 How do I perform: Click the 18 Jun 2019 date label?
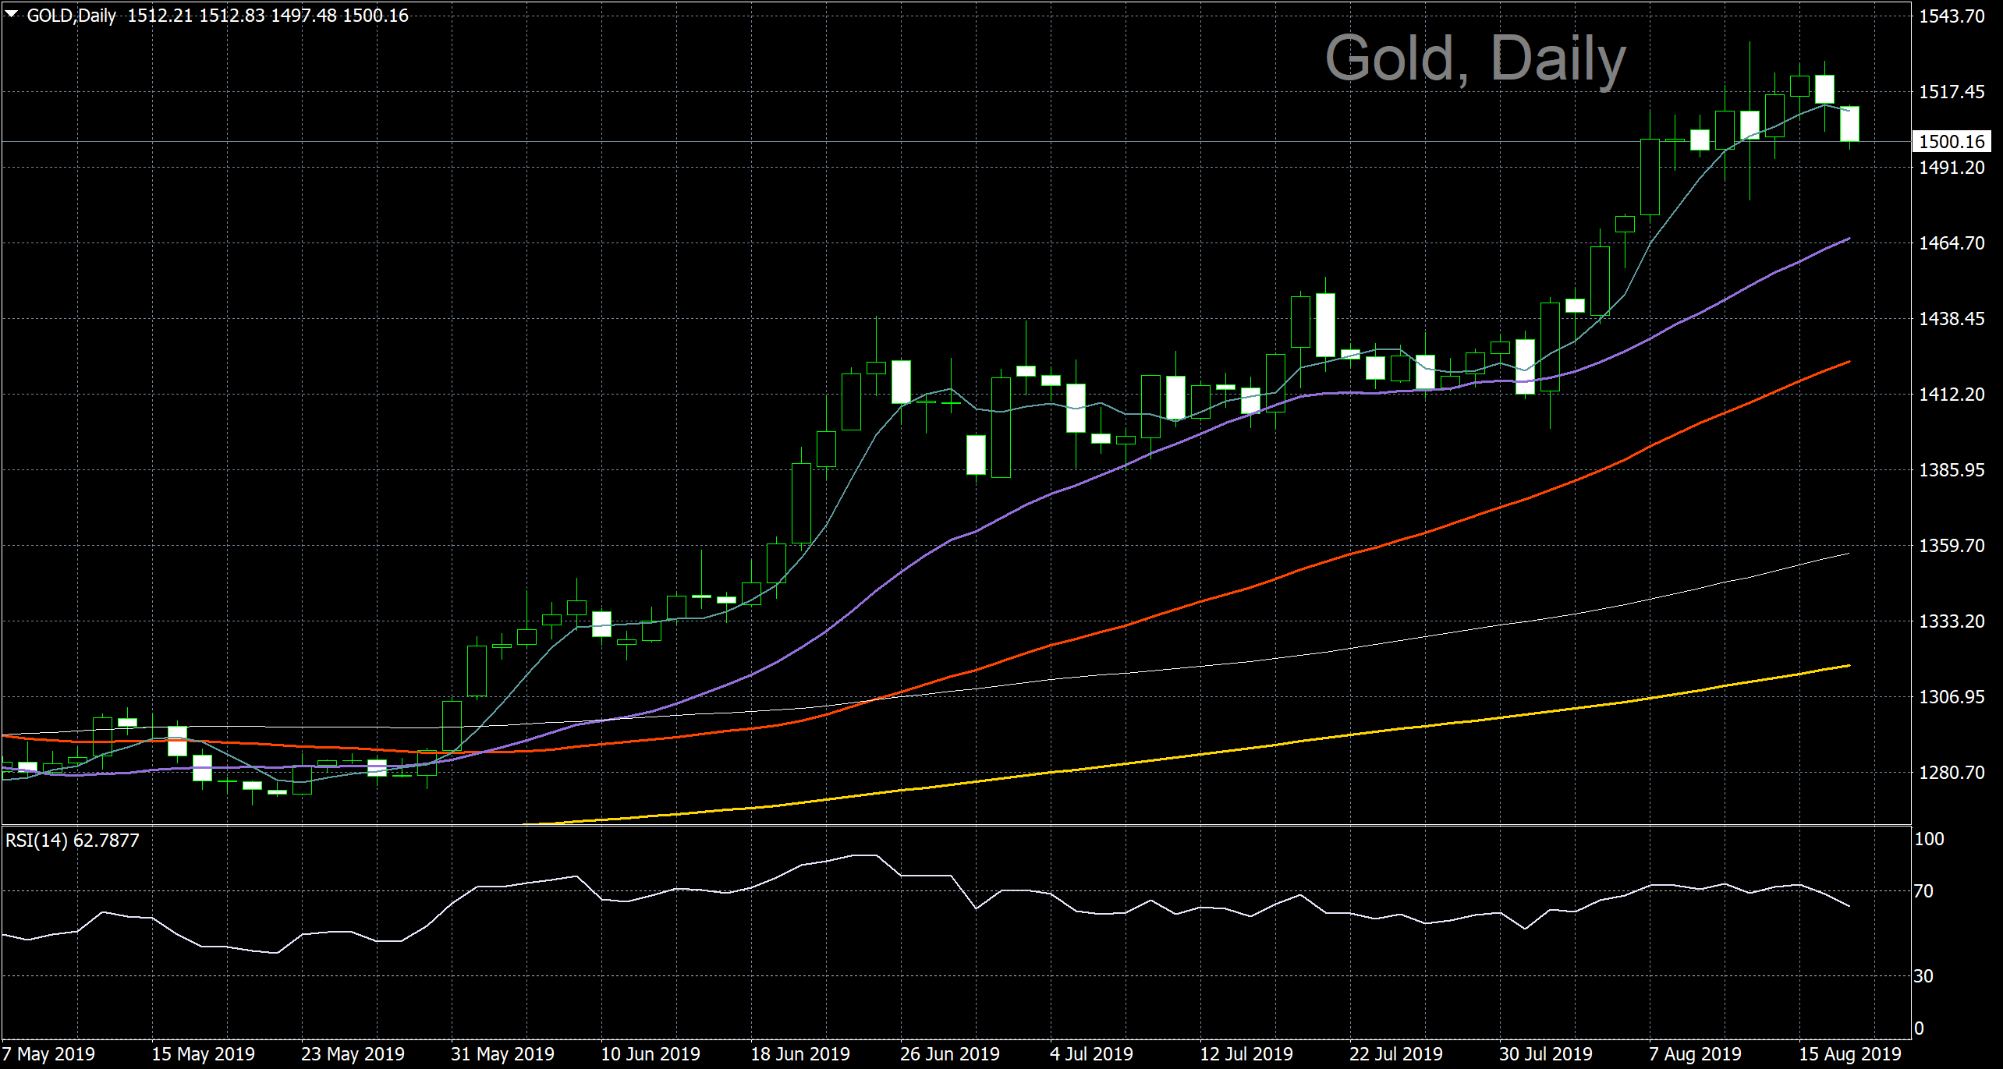point(800,1054)
